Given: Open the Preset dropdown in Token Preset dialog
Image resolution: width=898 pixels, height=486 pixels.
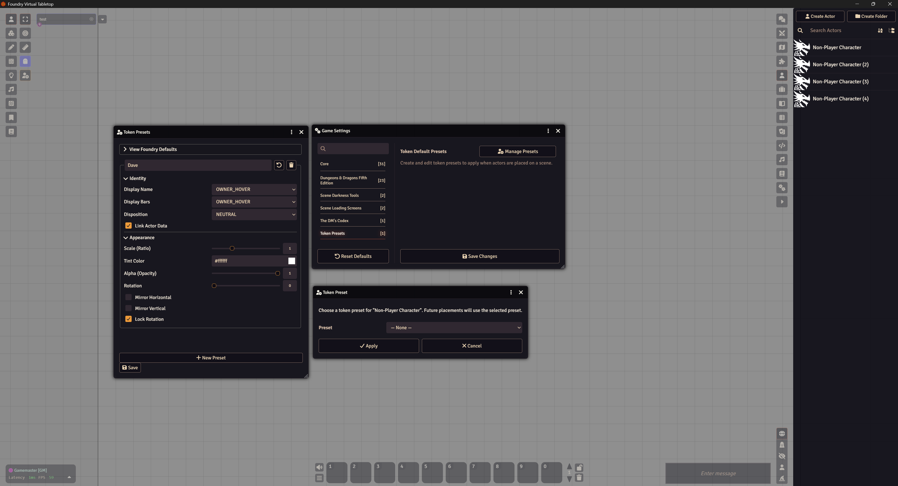Looking at the screenshot, I should [454, 328].
